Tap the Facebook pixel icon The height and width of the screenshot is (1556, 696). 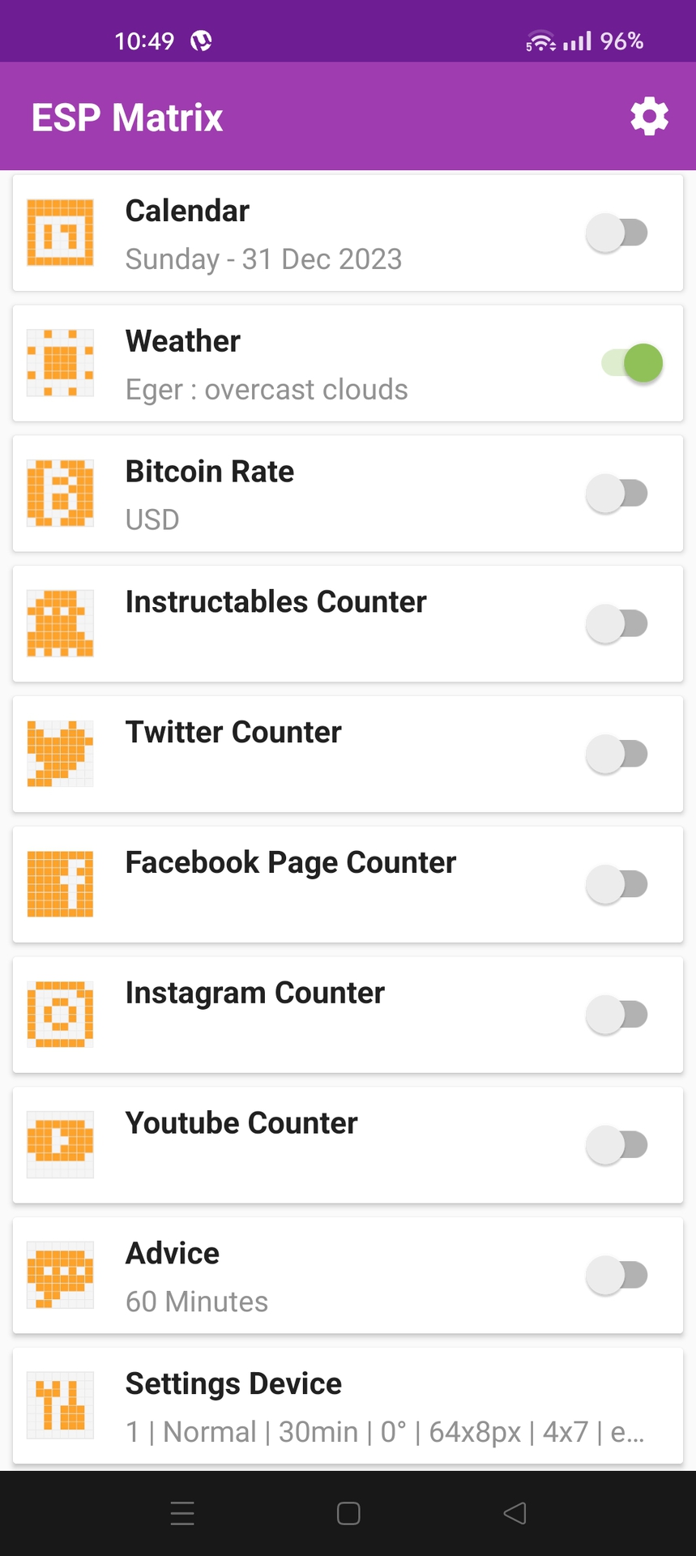pyautogui.click(x=60, y=884)
